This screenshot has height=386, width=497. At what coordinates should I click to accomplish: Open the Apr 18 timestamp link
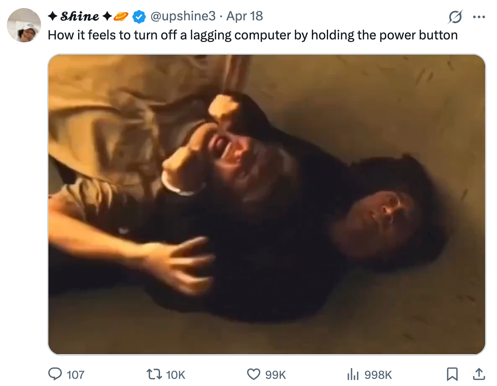pos(245,17)
